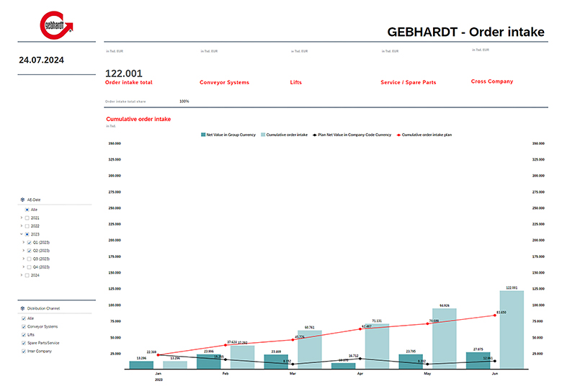Click the Cumulative order intake chart title
This screenshot has height=389, width=562.
click(138, 119)
